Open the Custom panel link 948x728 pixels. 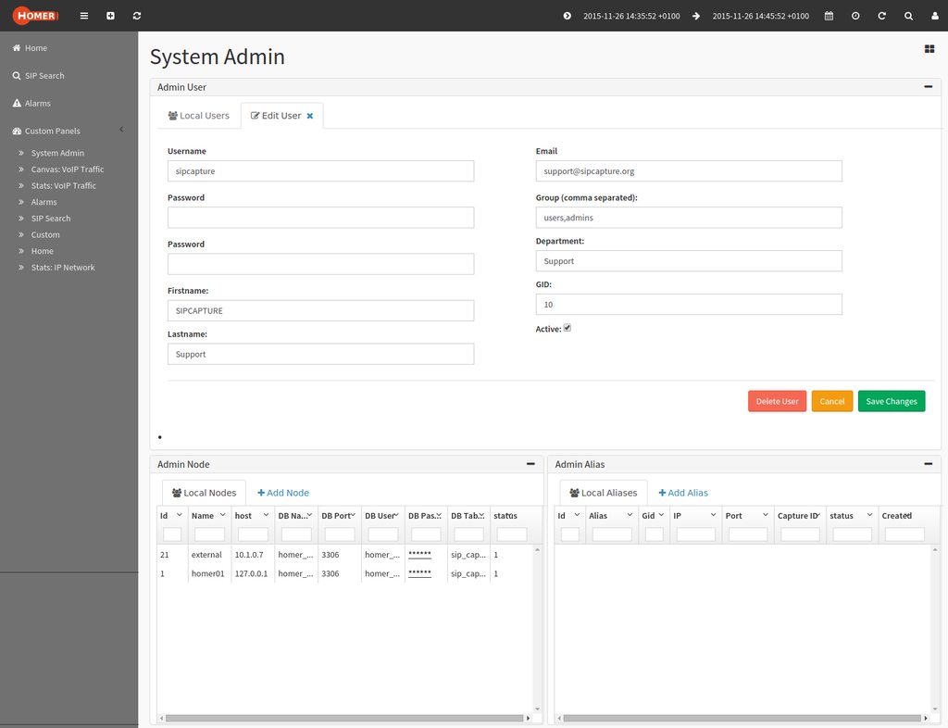click(x=45, y=234)
